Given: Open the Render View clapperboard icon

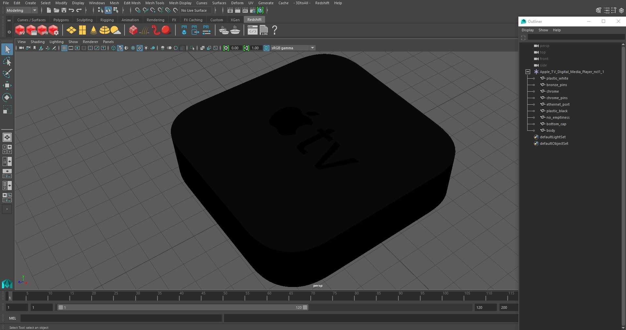Looking at the screenshot, I should 230,10.
